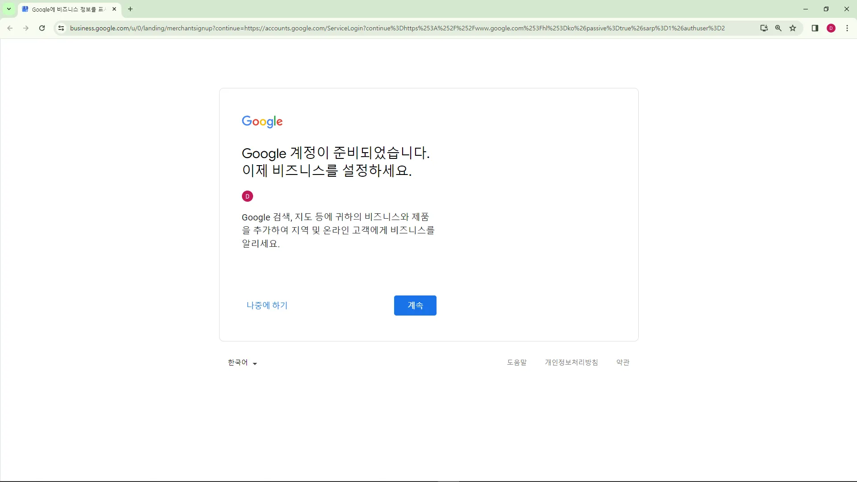This screenshot has height=482, width=857.
Task: Click the 나중에 하기 link
Action: click(x=267, y=305)
